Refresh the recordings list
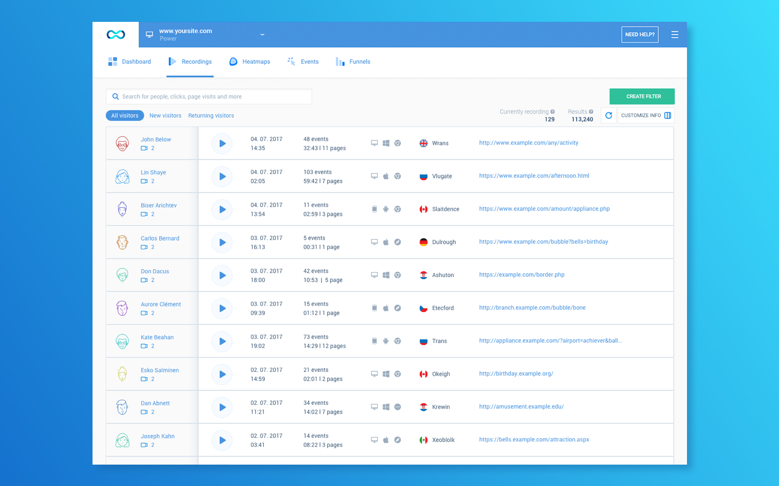 pos(609,115)
